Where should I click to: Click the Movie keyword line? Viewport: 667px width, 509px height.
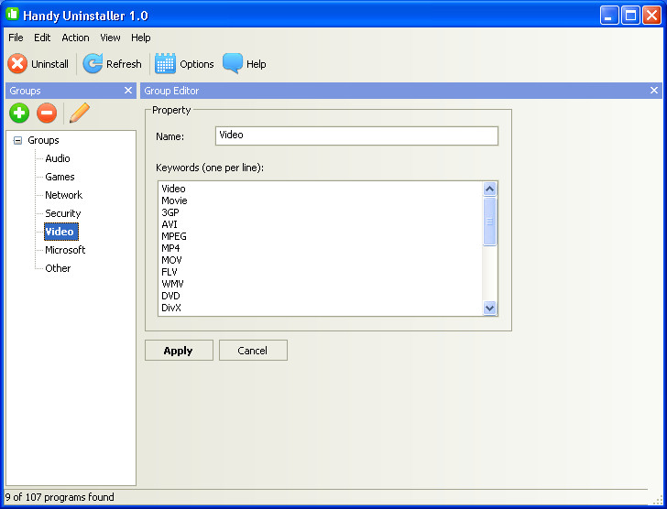coord(174,200)
